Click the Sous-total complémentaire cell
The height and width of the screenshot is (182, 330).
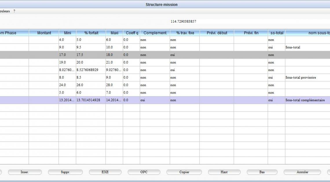pyautogui.click(x=307, y=100)
